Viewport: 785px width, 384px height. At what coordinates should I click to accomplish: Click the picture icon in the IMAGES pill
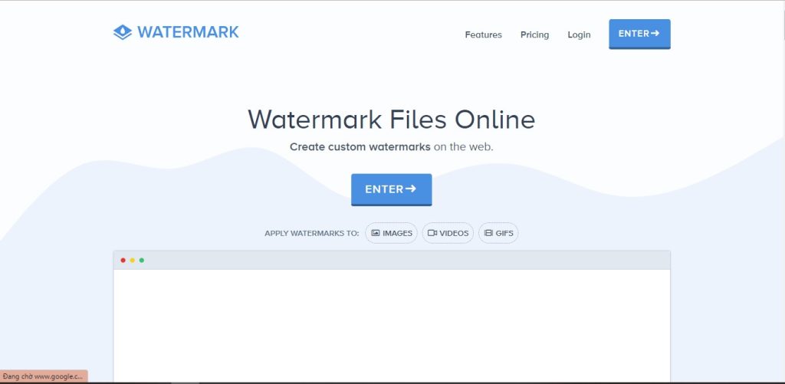point(376,233)
